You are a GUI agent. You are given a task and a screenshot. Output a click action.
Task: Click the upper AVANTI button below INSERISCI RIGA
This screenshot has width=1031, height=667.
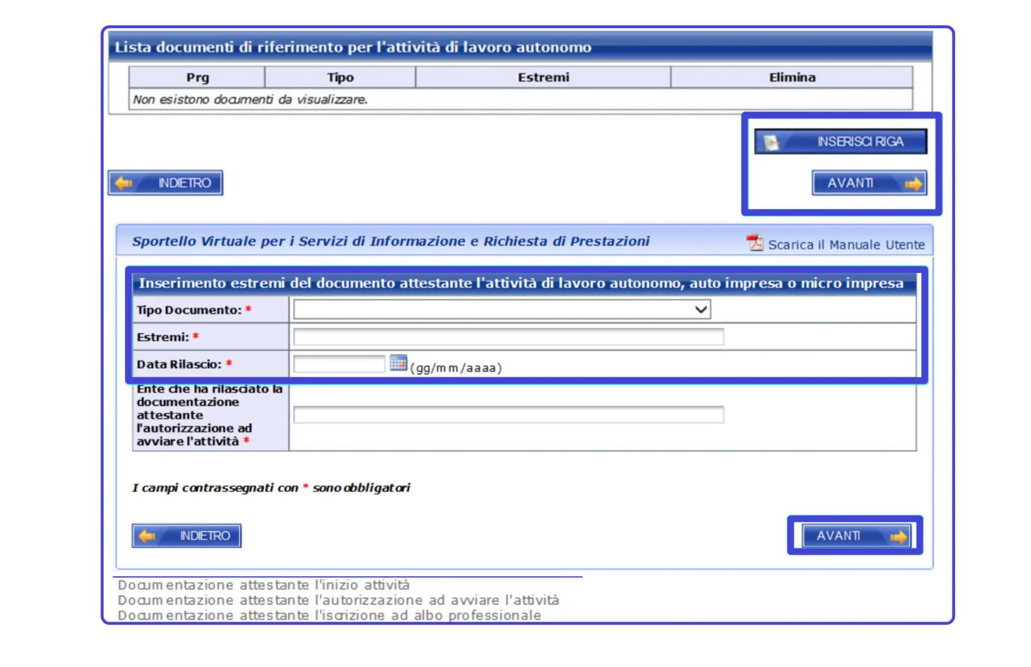(x=869, y=183)
